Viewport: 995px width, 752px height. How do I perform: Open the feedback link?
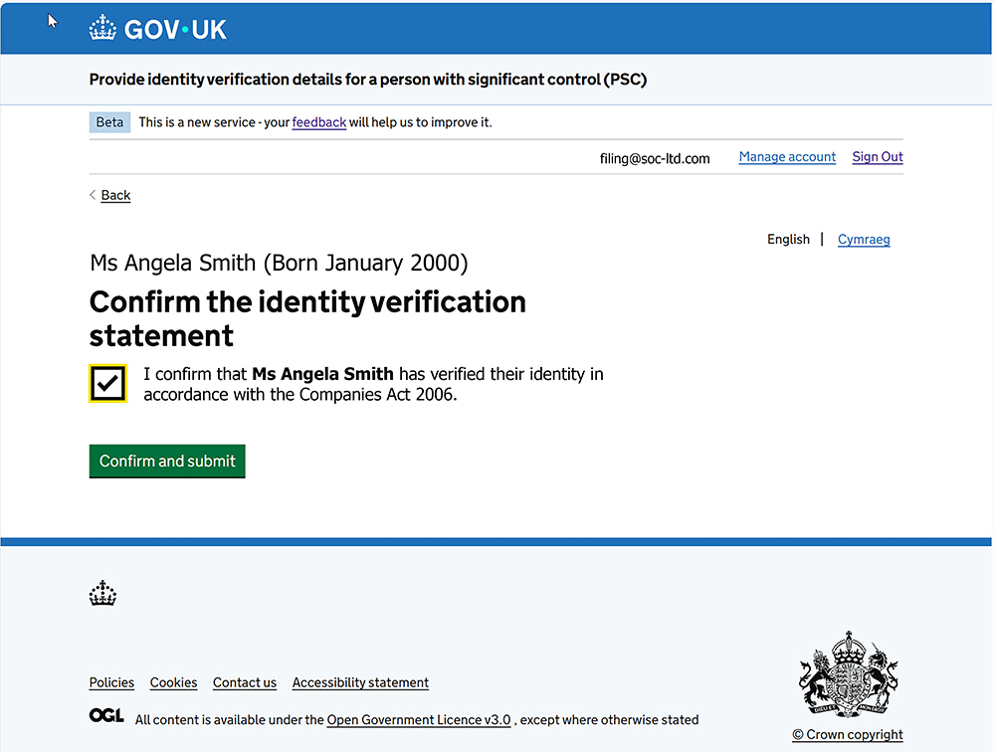pos(319,121)
